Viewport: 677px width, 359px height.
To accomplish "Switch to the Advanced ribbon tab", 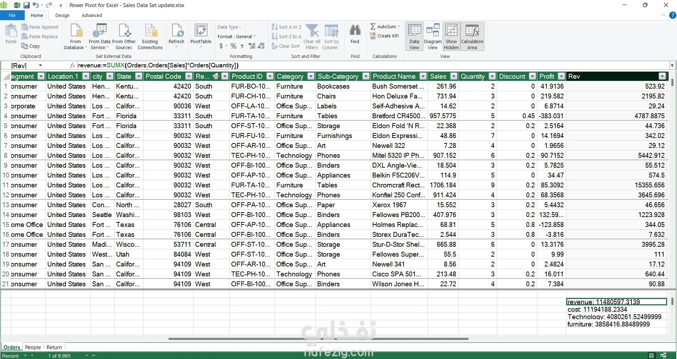I will point(92,15).
